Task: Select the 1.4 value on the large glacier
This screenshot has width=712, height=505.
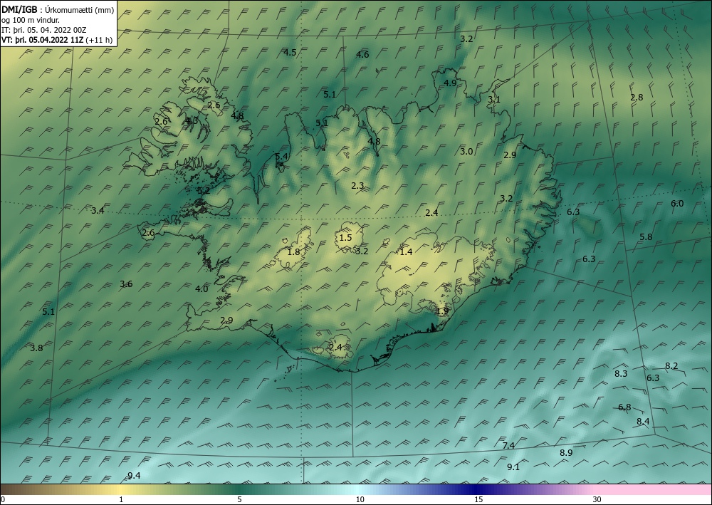Action: [x=406, y=251]
